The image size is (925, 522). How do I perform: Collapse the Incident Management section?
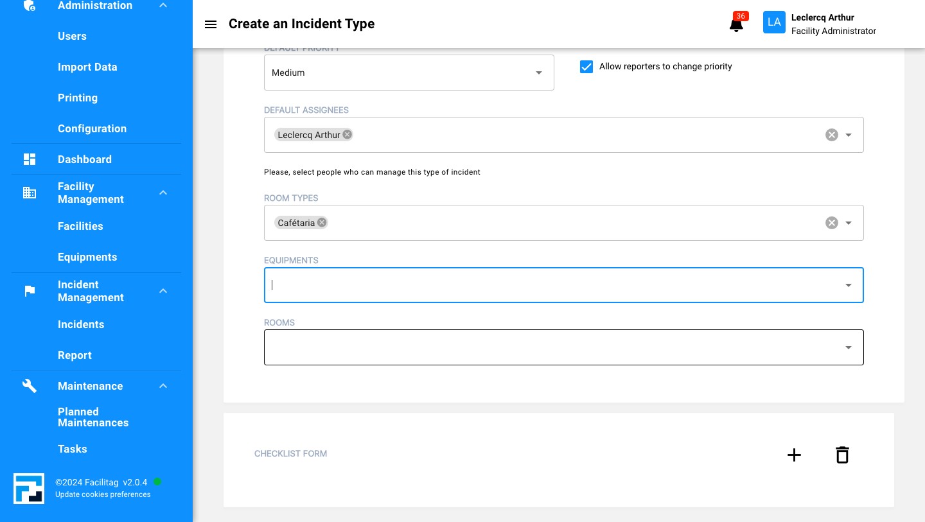[163, 291]
